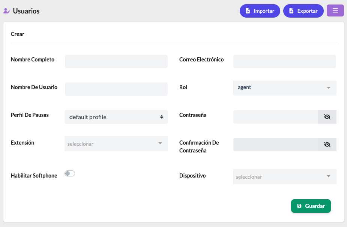Save the user with Guardar
The width and height of the screenshot is (347, 227).
tap(311, 206)
